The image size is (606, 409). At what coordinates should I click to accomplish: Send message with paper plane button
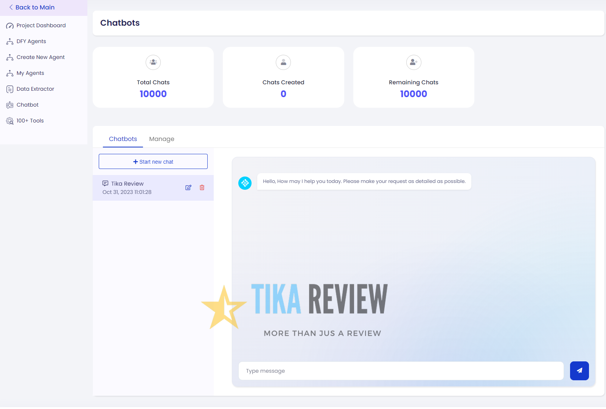579,371
